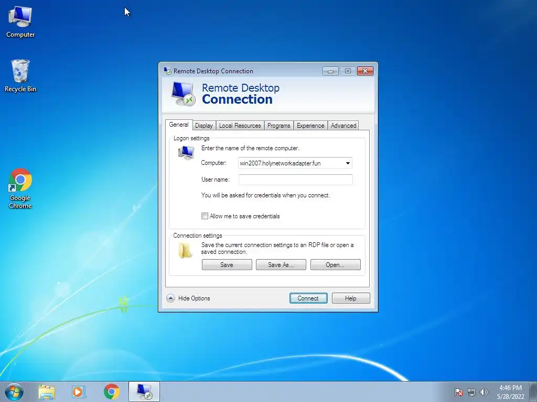Minimize the Remote Desktop Connection window

click(x=330, y=71)
